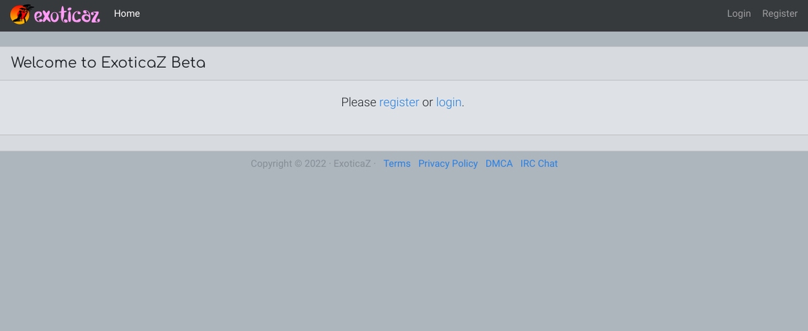The width and height of the screenshot is (808, 331).
Task: Click the sunset palm tree logo icon
Action: (x=22, y=13)
